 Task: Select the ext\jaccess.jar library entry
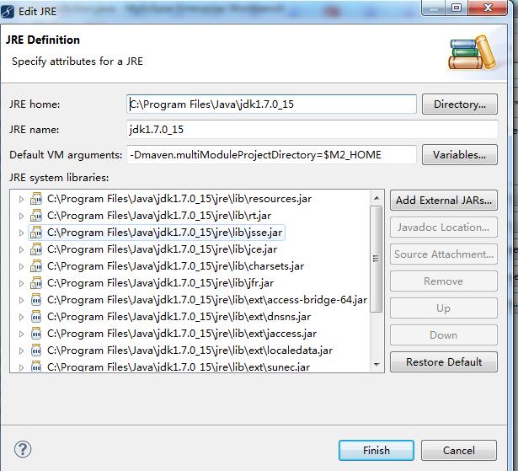pos(182,334)
